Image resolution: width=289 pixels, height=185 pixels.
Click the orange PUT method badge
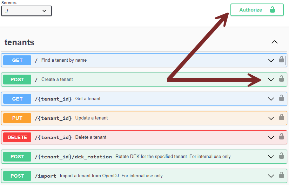point(17,118)
